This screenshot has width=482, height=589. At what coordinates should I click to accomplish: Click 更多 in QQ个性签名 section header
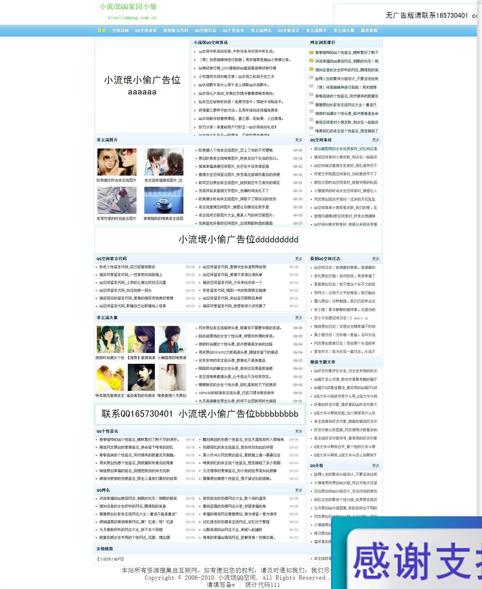pos(299,431)
